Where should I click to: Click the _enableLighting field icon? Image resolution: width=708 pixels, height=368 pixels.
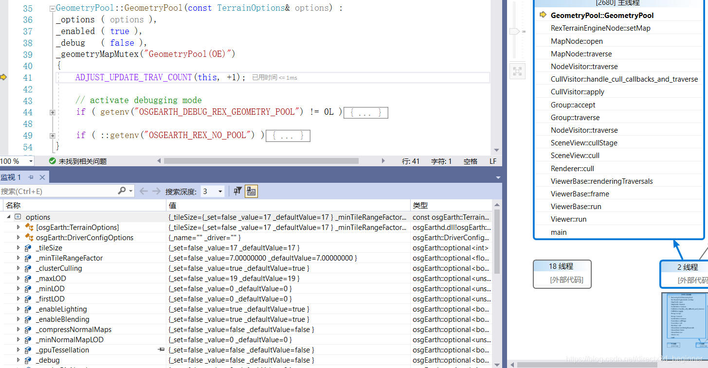click(x=28, y=309)
